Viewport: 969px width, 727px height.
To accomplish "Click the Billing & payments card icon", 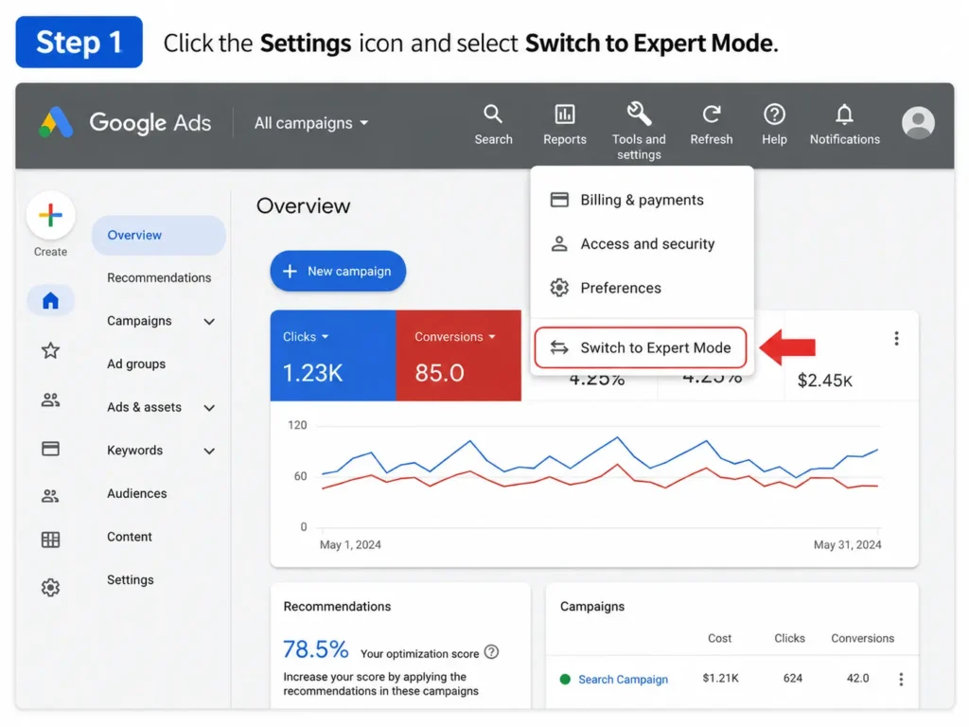I will coord(559,200).
